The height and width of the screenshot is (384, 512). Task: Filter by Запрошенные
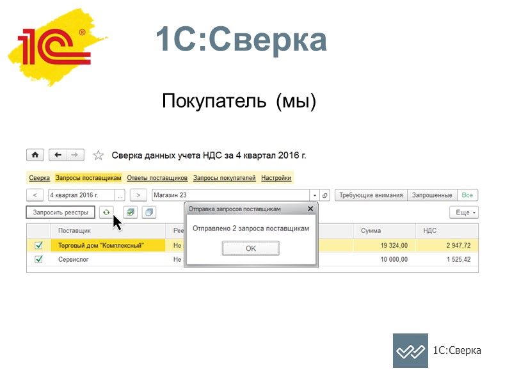click(432, 195)
